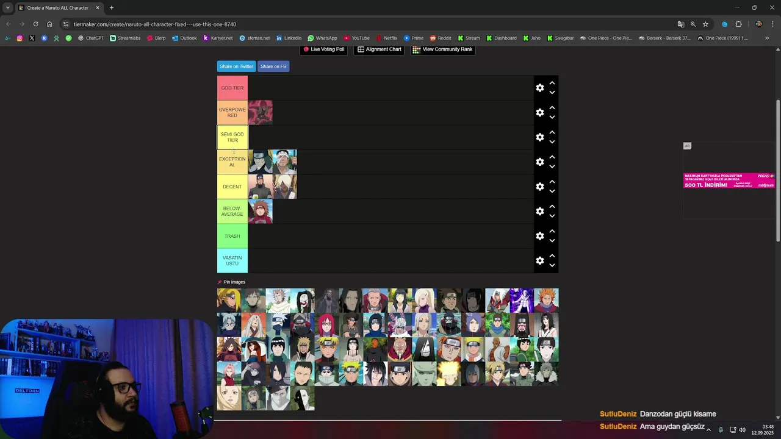Viewport: 781px width, 439px height.
Task: Open settings gear for DECENT row
Action: (540, 187)
